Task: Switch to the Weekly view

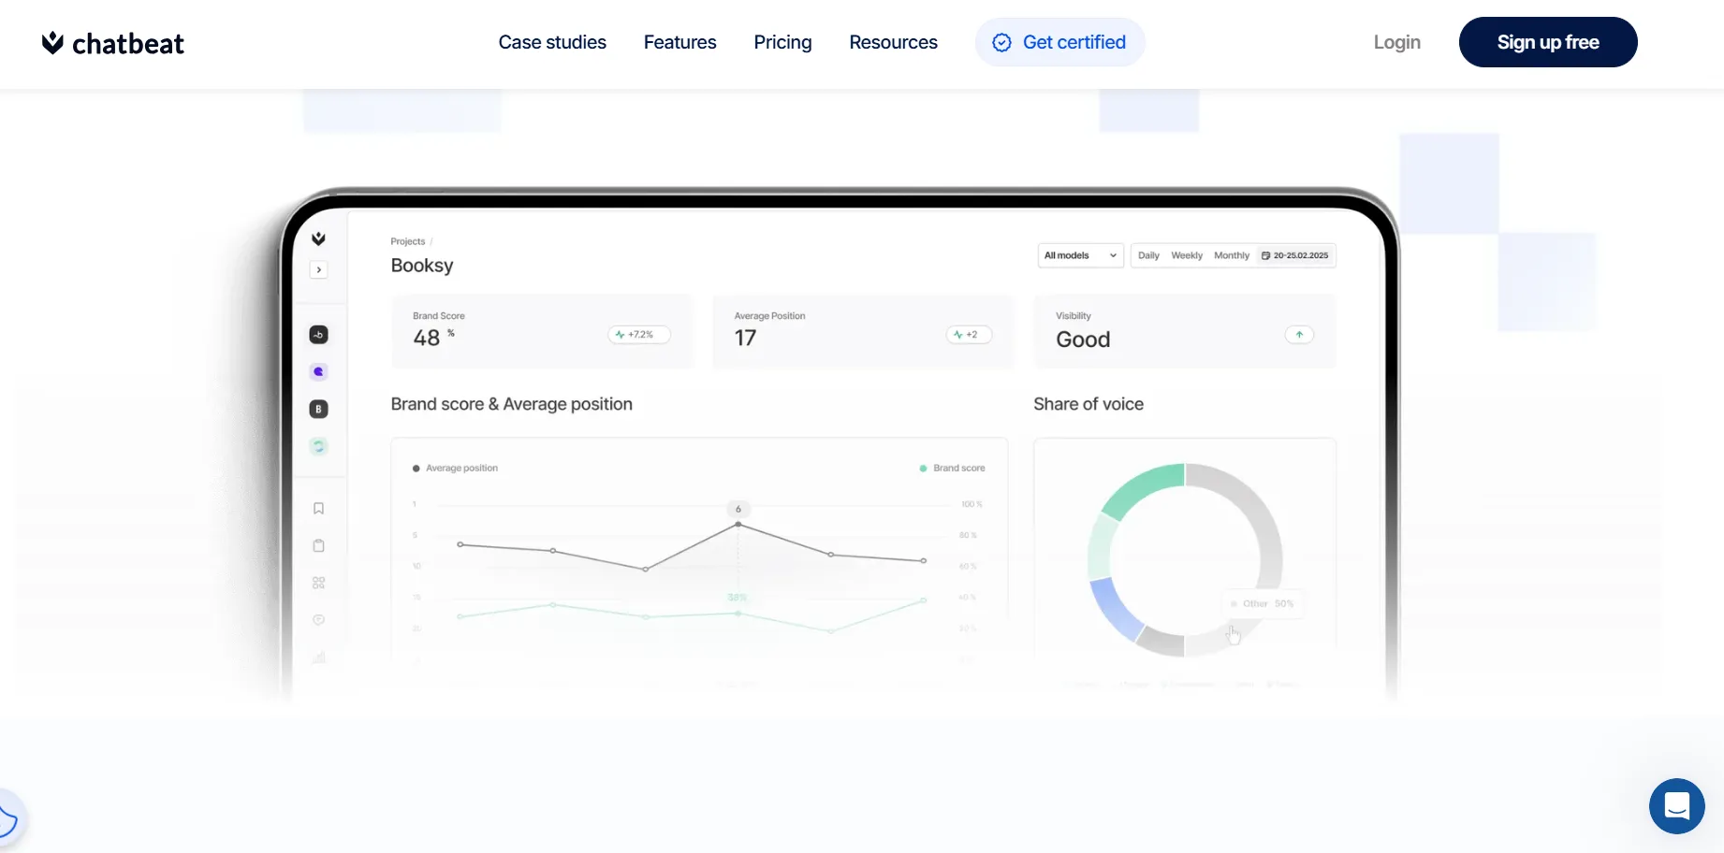Action: [1187, 255]
